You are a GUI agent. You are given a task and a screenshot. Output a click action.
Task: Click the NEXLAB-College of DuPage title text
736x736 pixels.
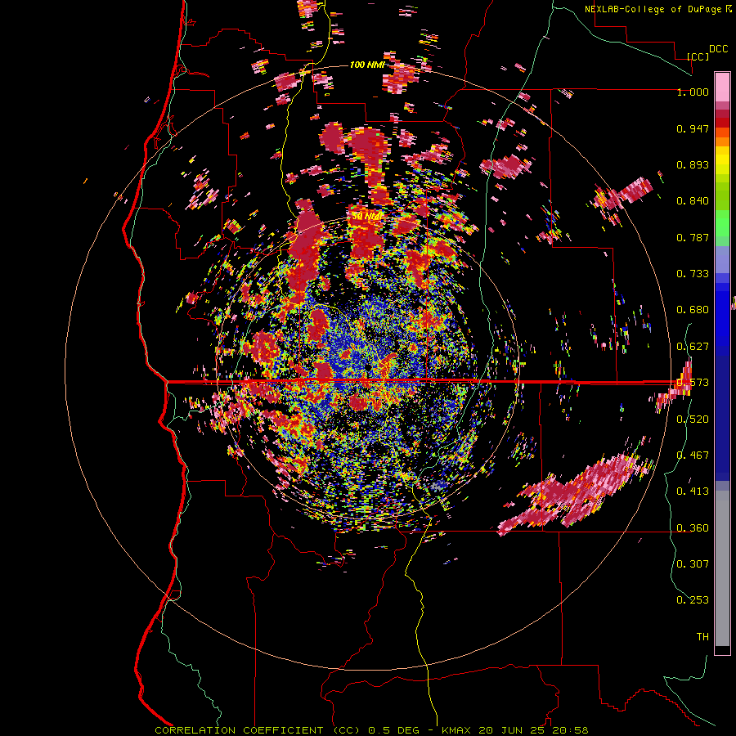click(655, 9)
